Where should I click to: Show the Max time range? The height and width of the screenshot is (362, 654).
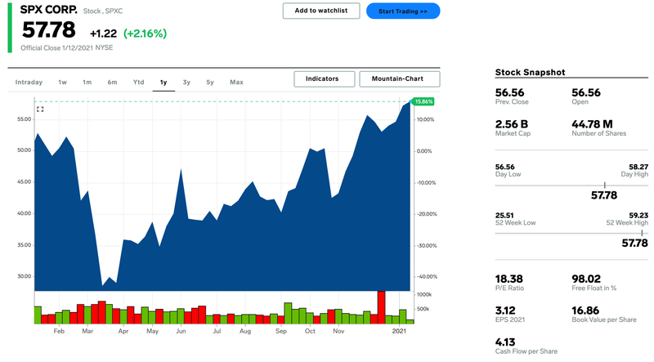(236, 83)
